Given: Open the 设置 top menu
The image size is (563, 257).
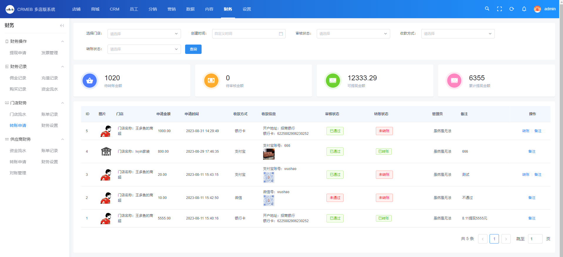Looking at the screenshot, I should pos(247,9).
